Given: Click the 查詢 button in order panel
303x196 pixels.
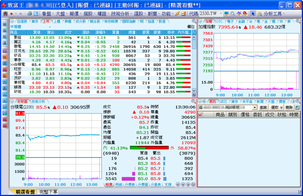Looking at the screenshot, I should (263, 108).
